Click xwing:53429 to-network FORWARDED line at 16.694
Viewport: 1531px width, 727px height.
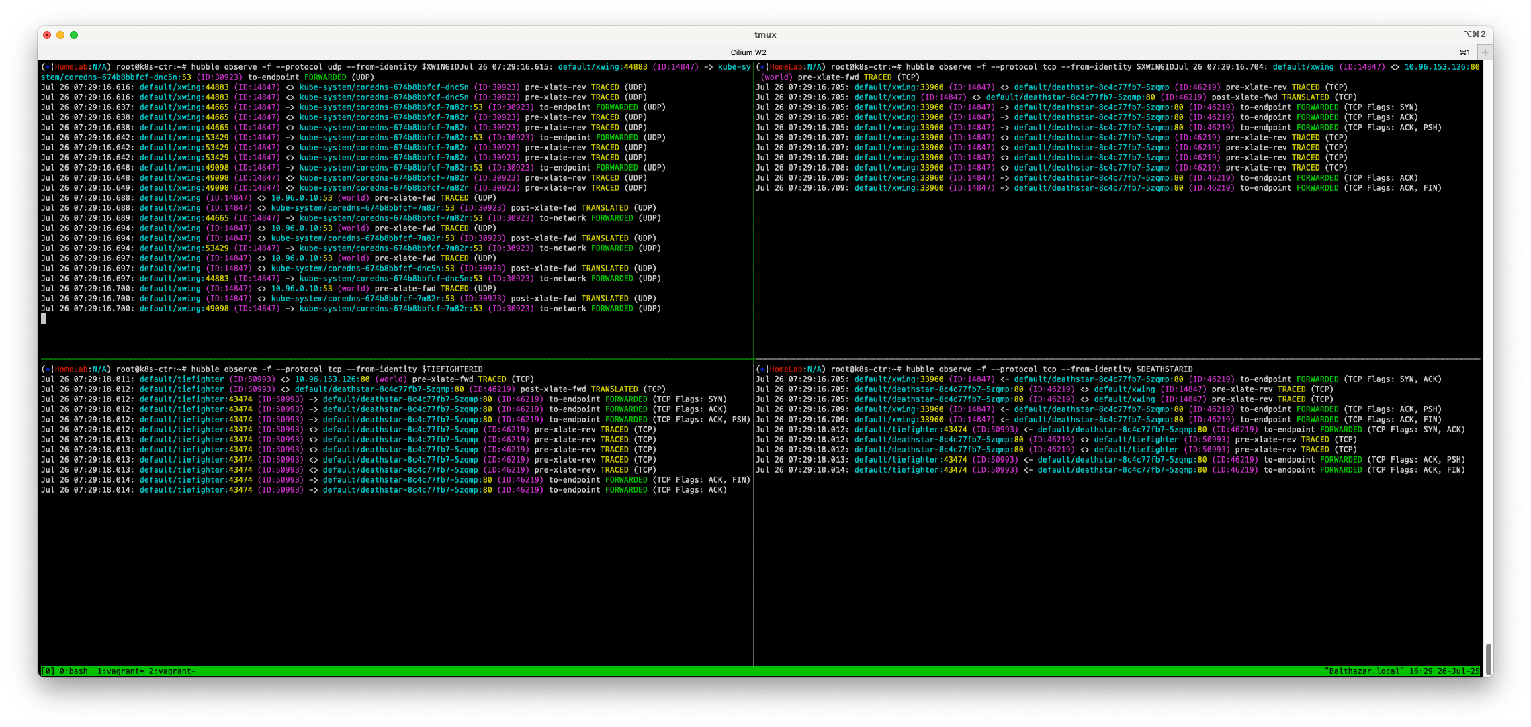tap(351, 248)
